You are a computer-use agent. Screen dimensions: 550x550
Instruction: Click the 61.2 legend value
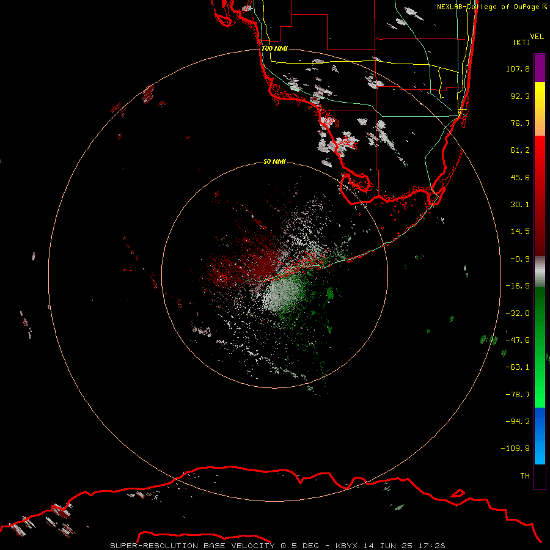(520, 150)
